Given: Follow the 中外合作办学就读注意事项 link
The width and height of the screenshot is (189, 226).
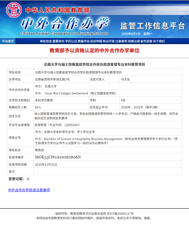Looking at the screenshot, I should (29, 190).
